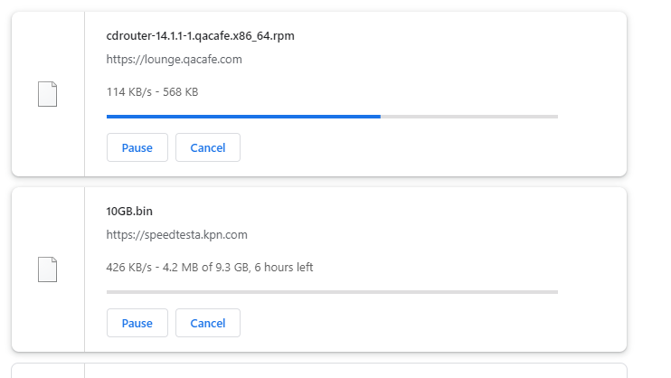Click the gray unfilled part of cdrouter progress bar
The width and height of the screenshot is (671, 378).
click(468, 117)
